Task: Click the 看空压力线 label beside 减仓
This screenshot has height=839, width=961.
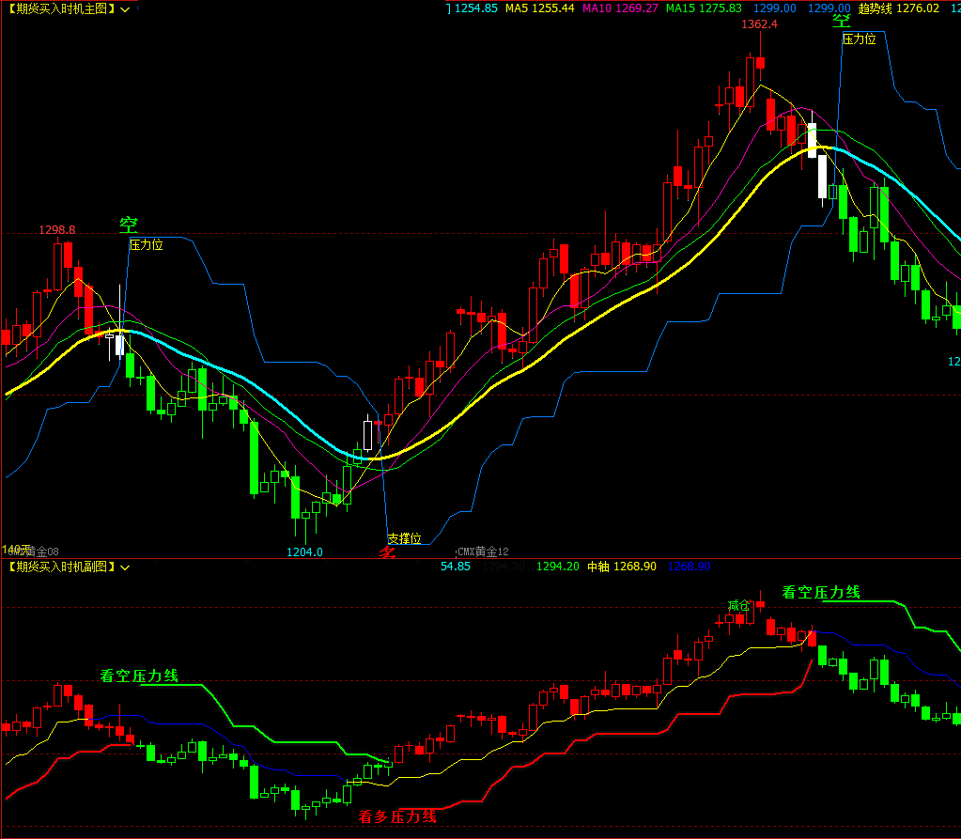Action: (821, 593)
